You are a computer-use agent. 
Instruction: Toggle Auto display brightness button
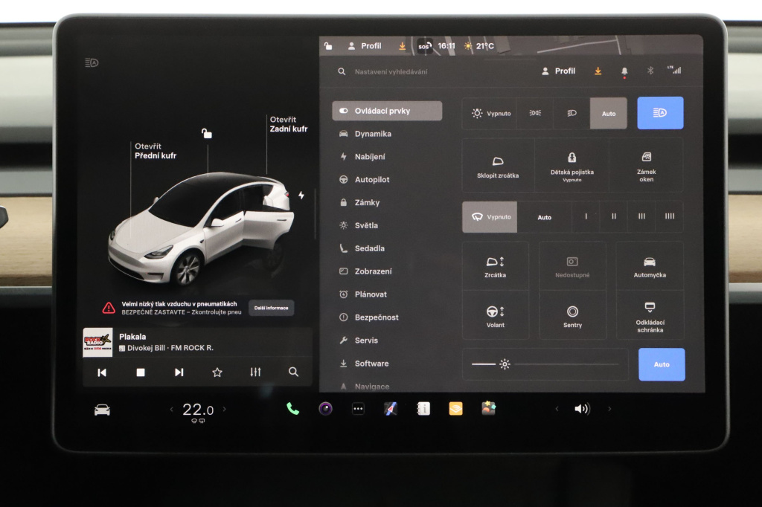coord(662,364)
